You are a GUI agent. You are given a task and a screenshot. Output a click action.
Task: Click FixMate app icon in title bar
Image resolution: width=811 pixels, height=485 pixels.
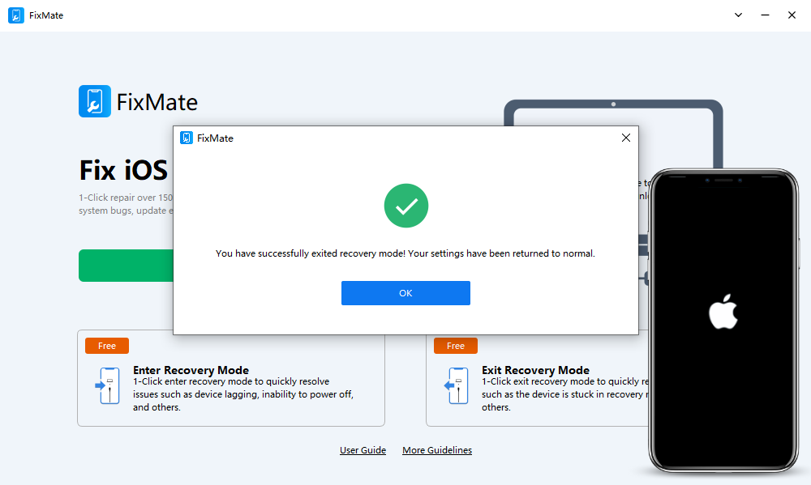click(x=16, y=15)
